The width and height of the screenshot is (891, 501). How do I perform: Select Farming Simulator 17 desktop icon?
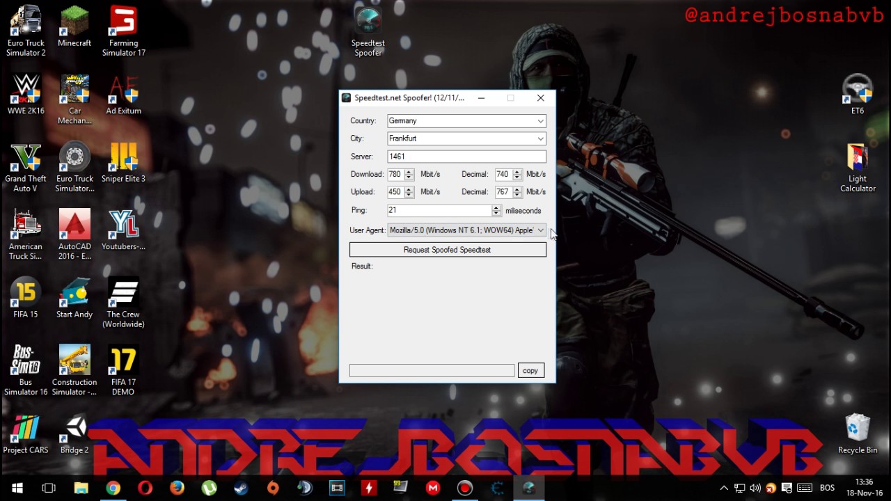(123, 32)
